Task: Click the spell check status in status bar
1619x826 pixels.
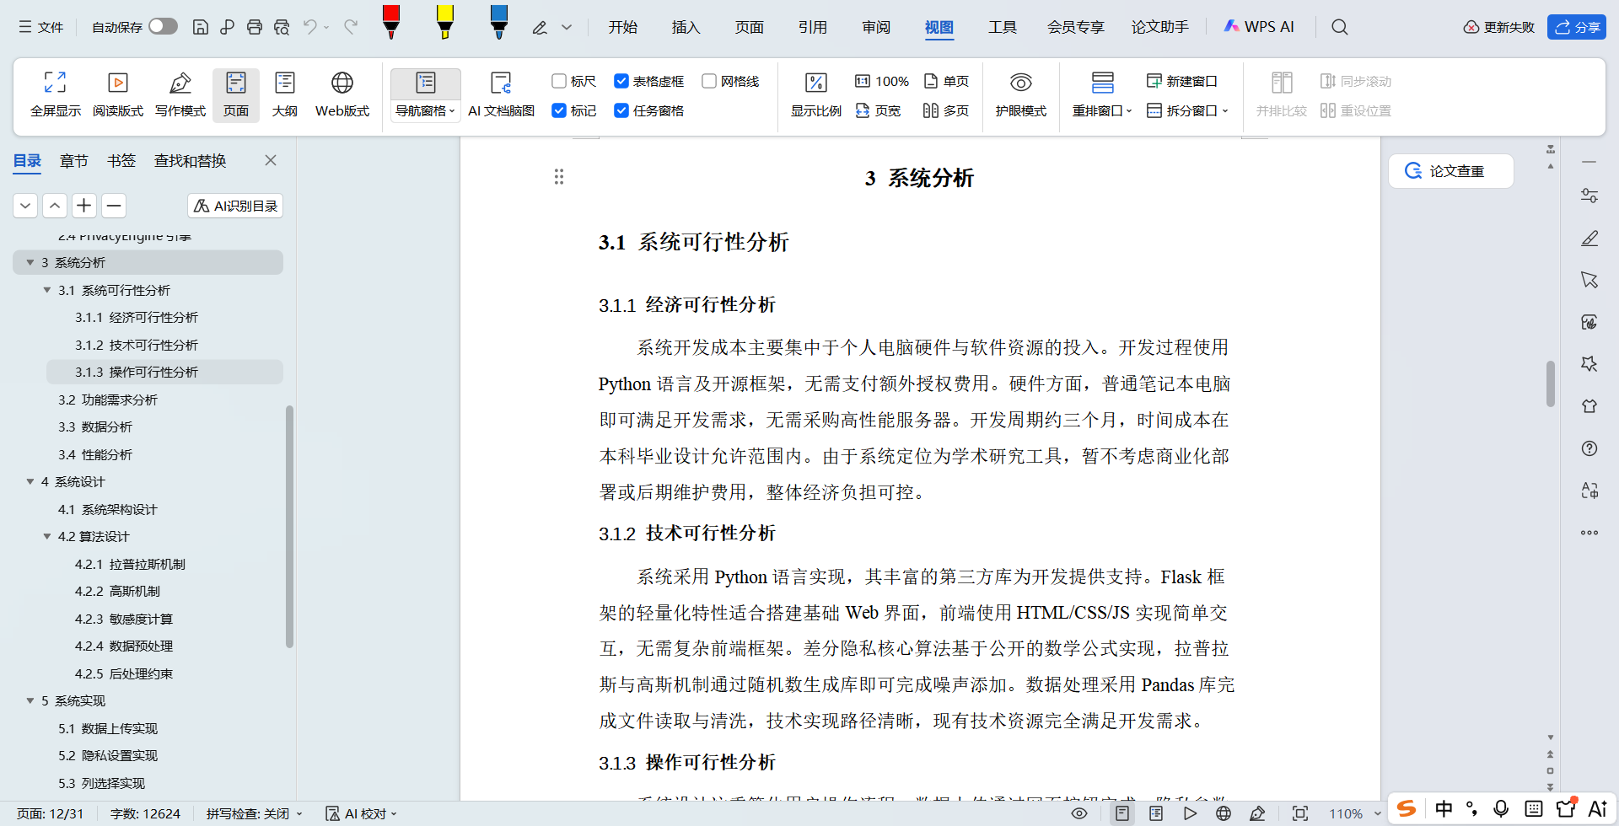Action: 254,813
